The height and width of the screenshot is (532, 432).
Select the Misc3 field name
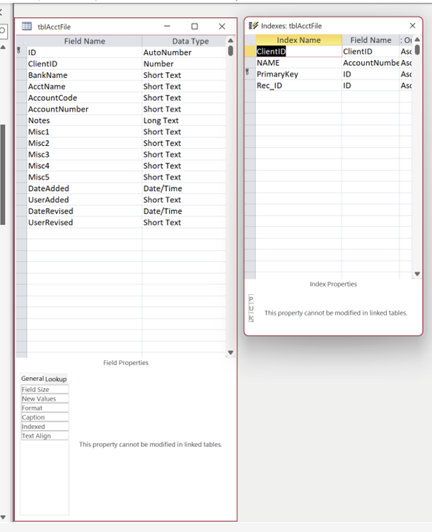click(x=84, y=154)
